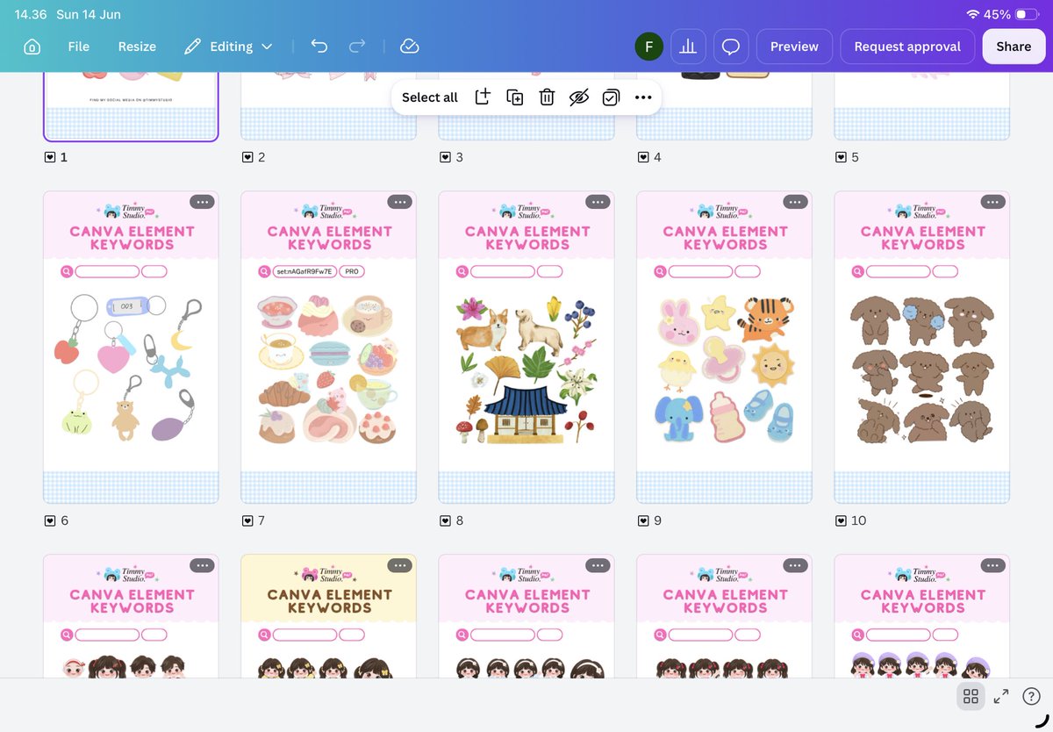Screen dimensions: 1053x732
Task: Click the page label 10
Action: pos(858,520)
